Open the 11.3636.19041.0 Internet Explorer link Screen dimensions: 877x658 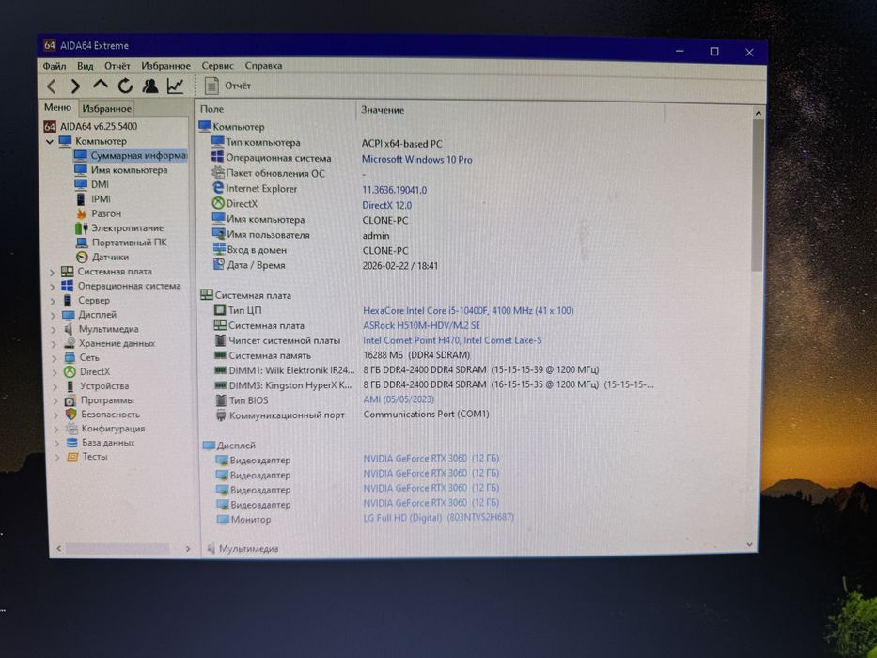click(394, 190)
